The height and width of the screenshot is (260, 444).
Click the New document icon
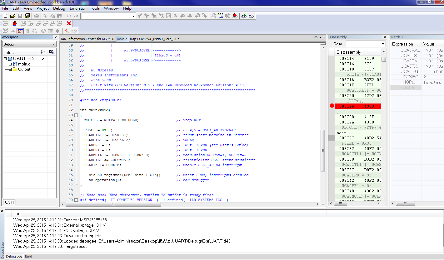[5, 16]
